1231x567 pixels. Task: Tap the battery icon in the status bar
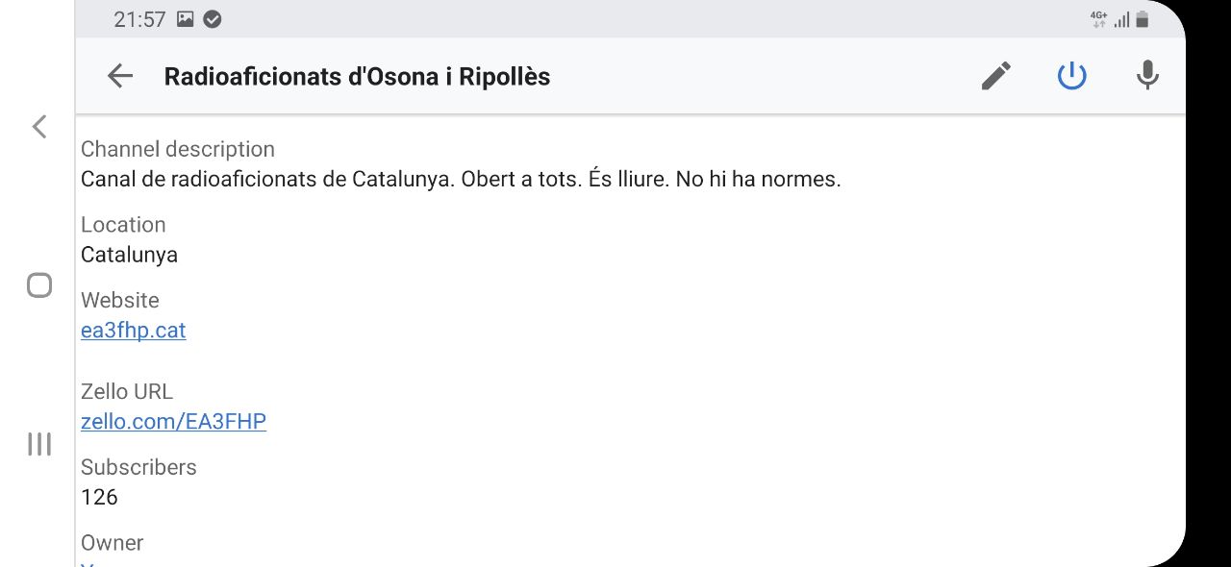click(x=1143, y=19)
